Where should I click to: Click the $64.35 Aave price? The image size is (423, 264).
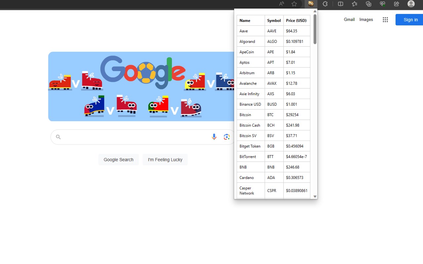[x=297, y=31]
